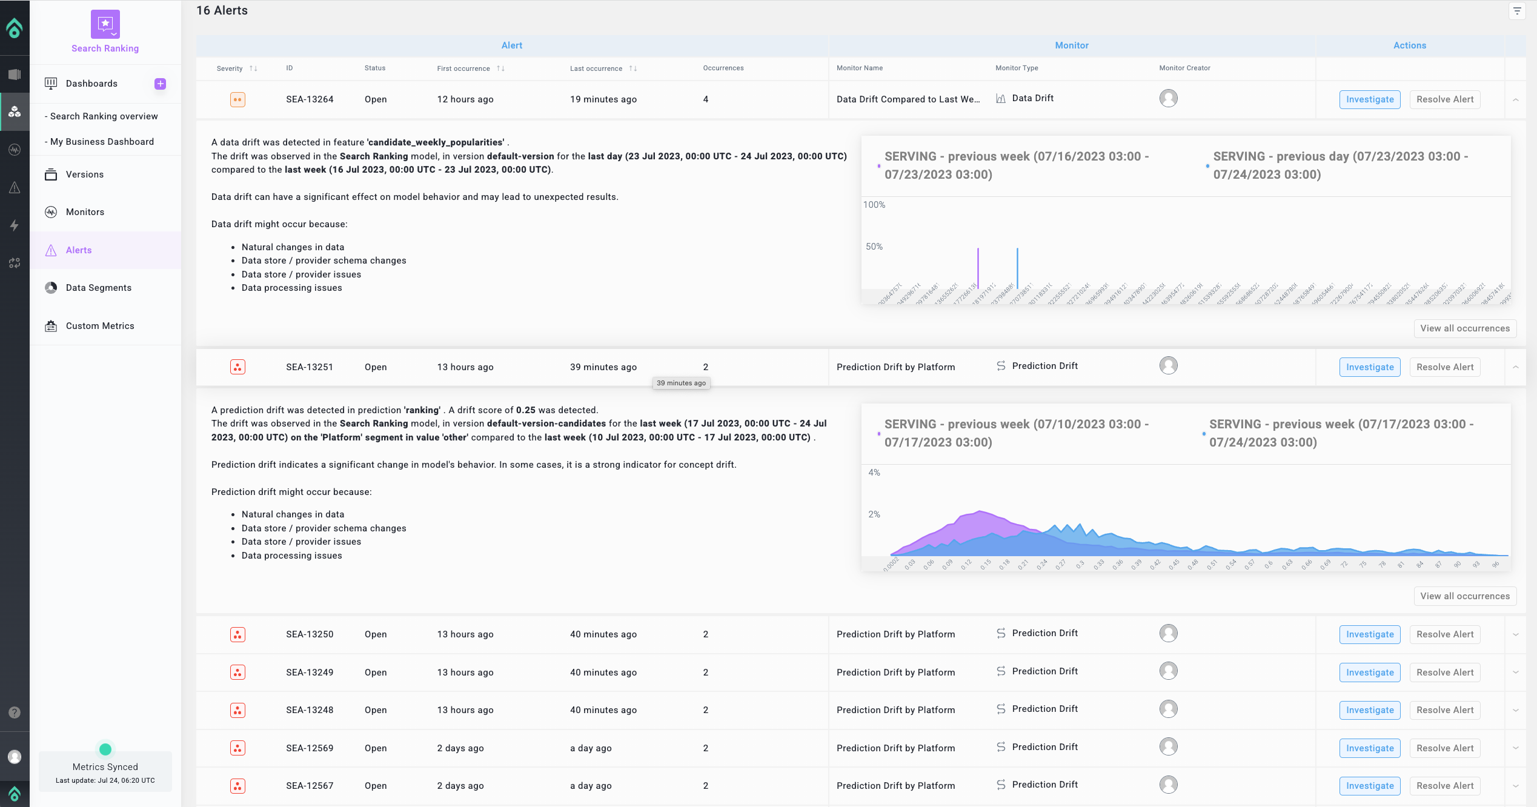Open the filter icon above alerts table
The height and width of the screenshot is (807, 1537).
tap(1517, 11)
